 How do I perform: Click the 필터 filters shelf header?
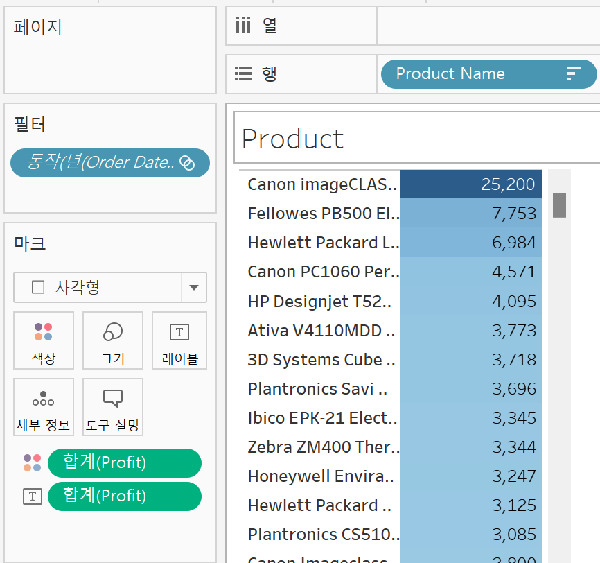[30, 124]
